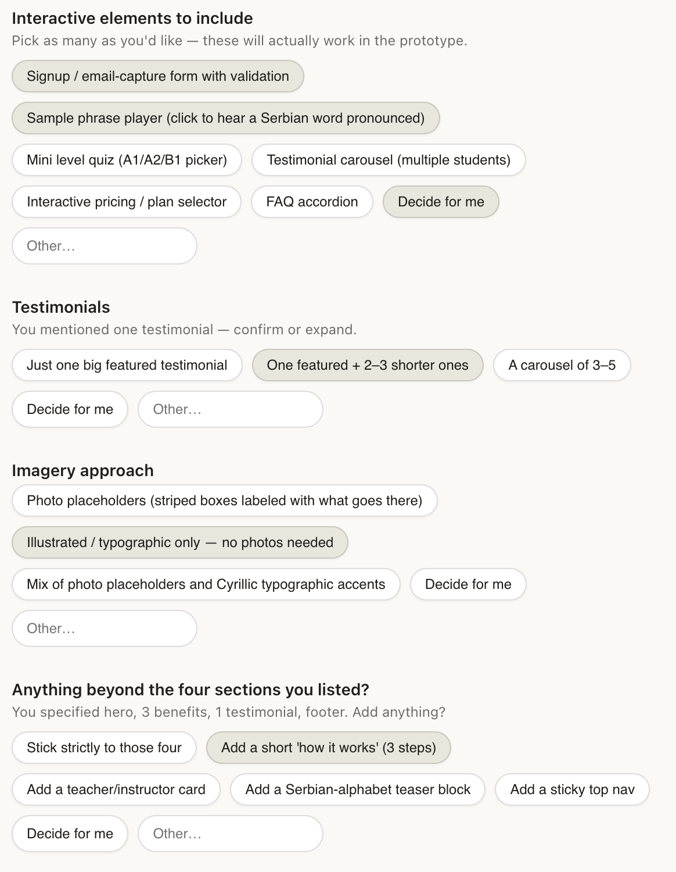Select 'Add a teacher/instructor card'
Viewport: 676px width, 872px height.
[x=115, y=789]
